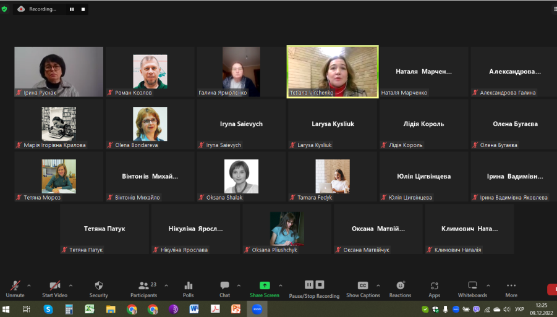557x317 pixels.
Task: Expand audio options arrow next to Unmute
Action: [29, 285]
